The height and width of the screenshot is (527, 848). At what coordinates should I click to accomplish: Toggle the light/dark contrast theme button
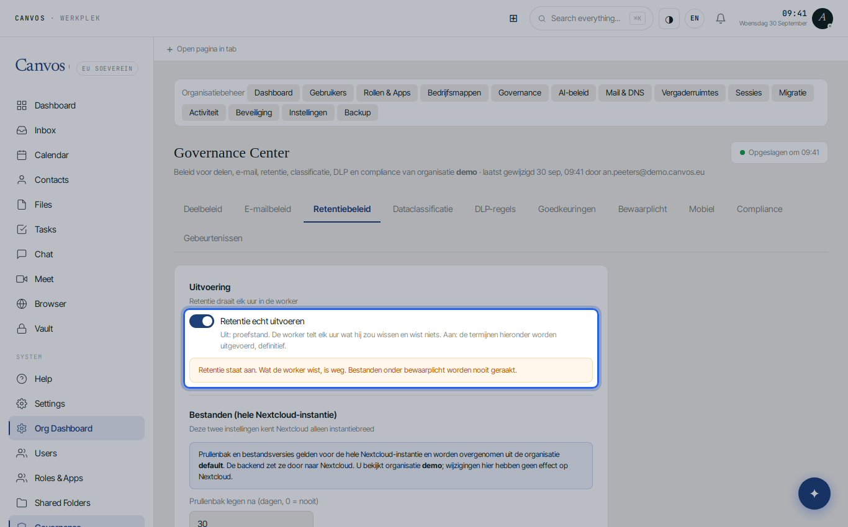pos(669,19)
